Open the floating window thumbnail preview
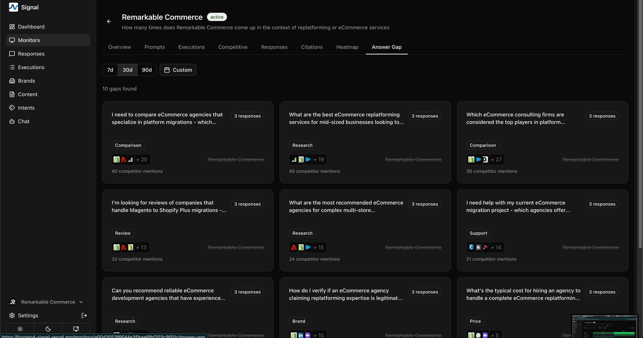This screenshot has height=338, width=643. click(605, 326)
